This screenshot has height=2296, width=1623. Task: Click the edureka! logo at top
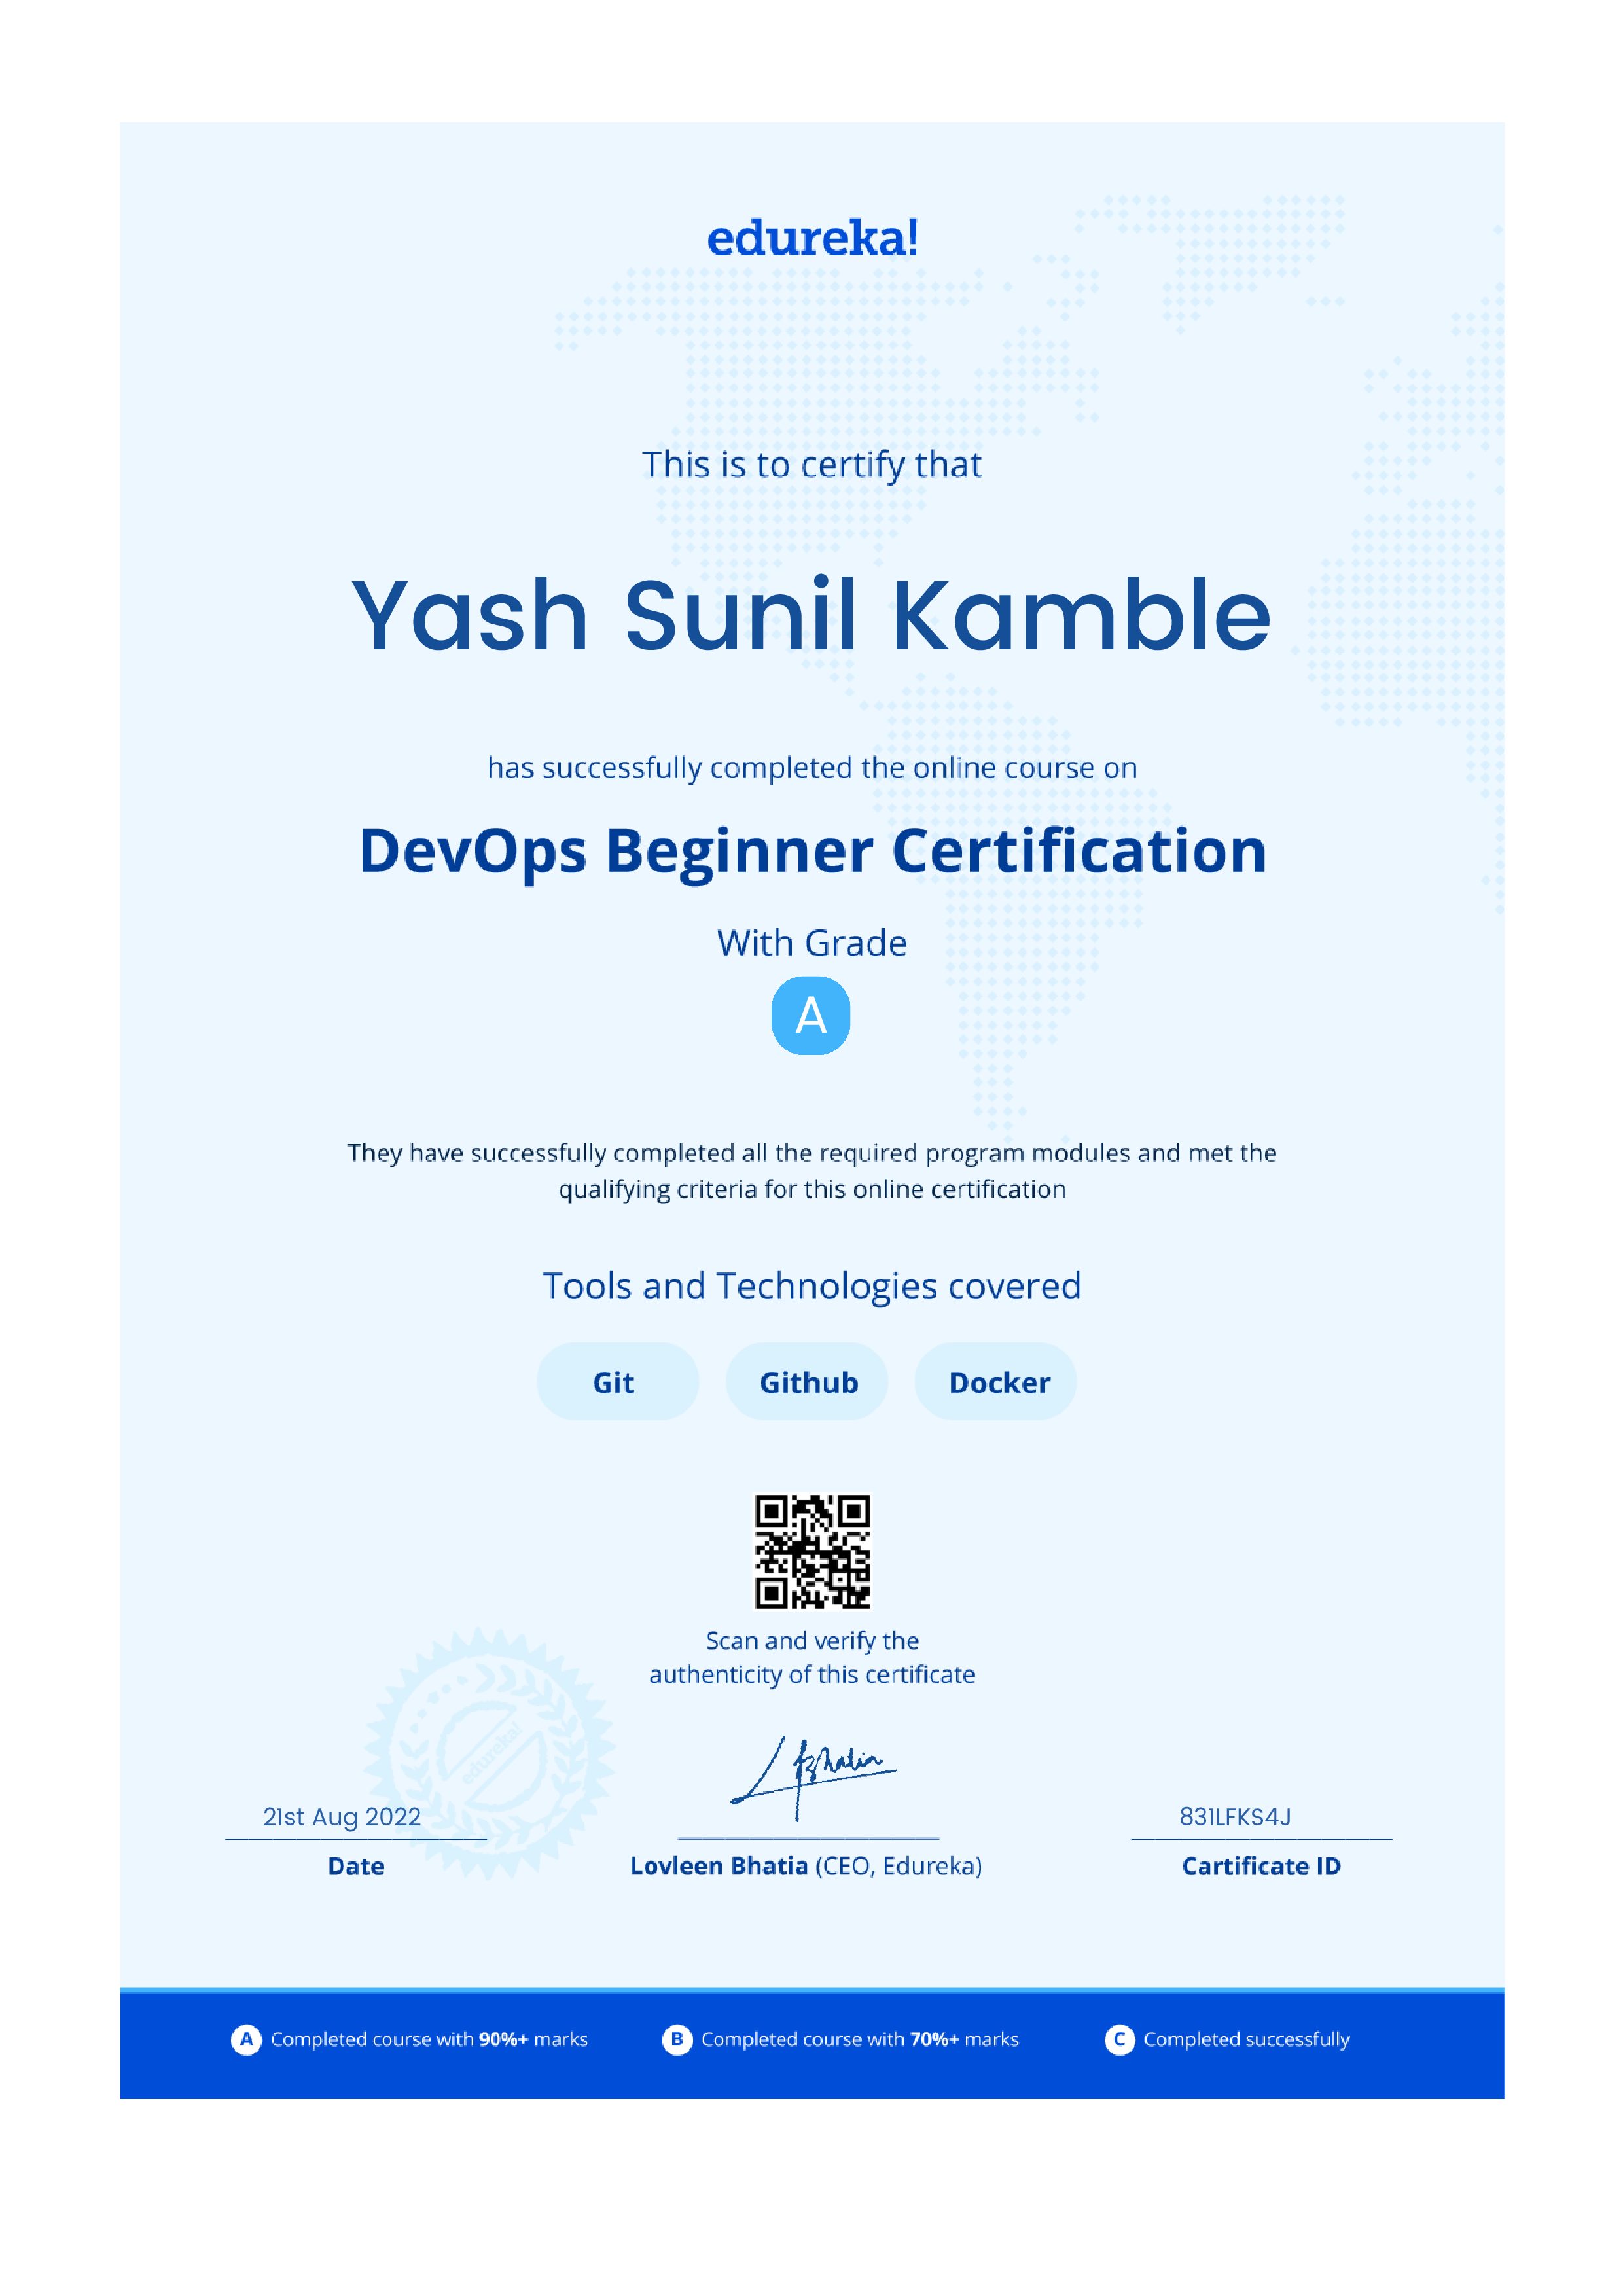click(x=811, y=238)
